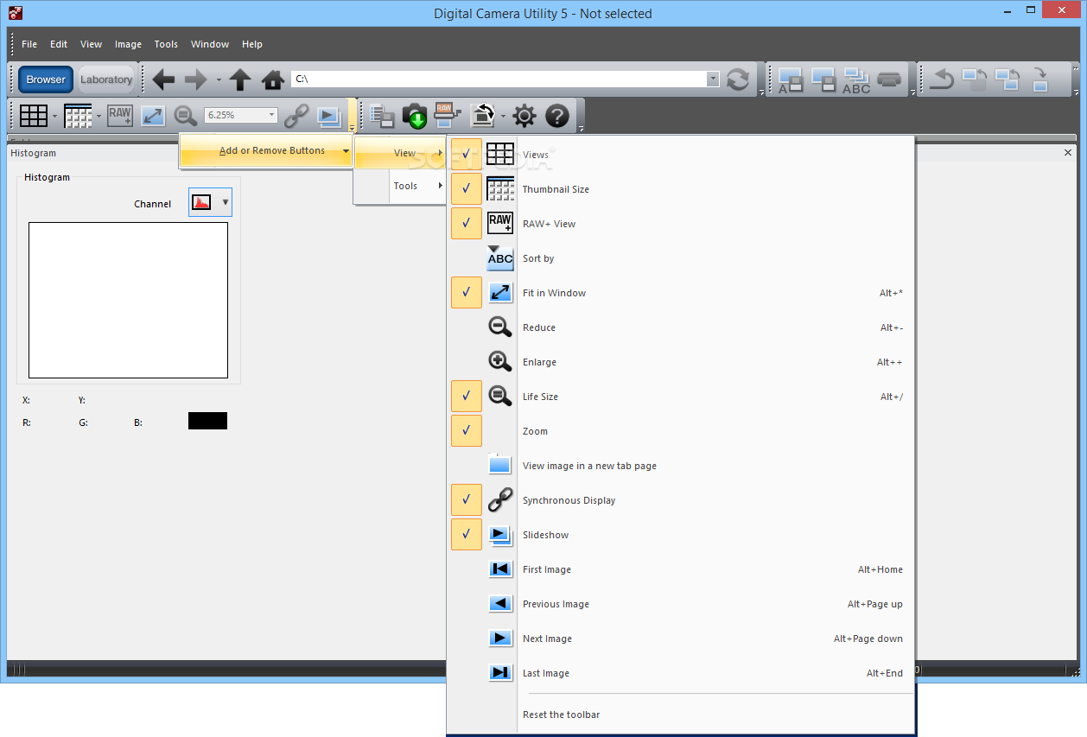Go up one folder level
The image size is (1087, 737).
point(240,79)
